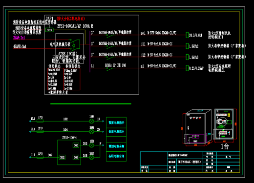Click the green load box on py1 circuit
254x183 pixels.
click(187, 35)
